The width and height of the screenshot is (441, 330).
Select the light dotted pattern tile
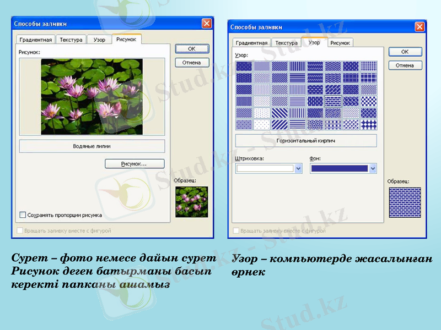coord(261,124)
